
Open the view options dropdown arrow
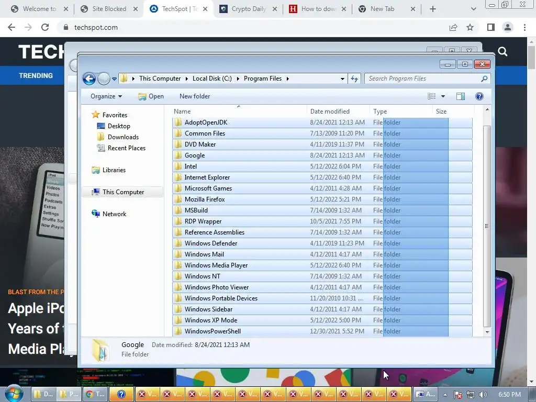pyautogui.click(x=443, y=96)
